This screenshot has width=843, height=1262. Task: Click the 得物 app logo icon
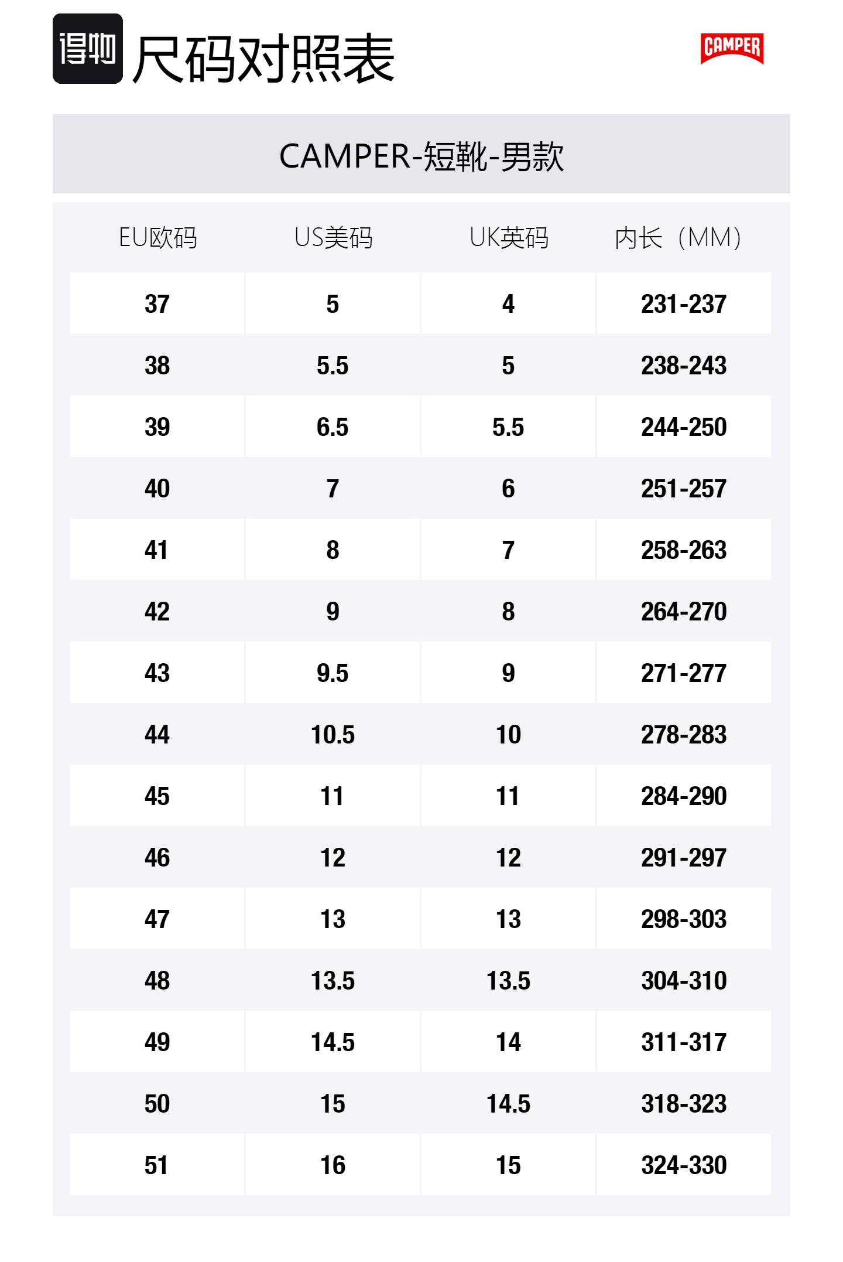coord(88,49)
